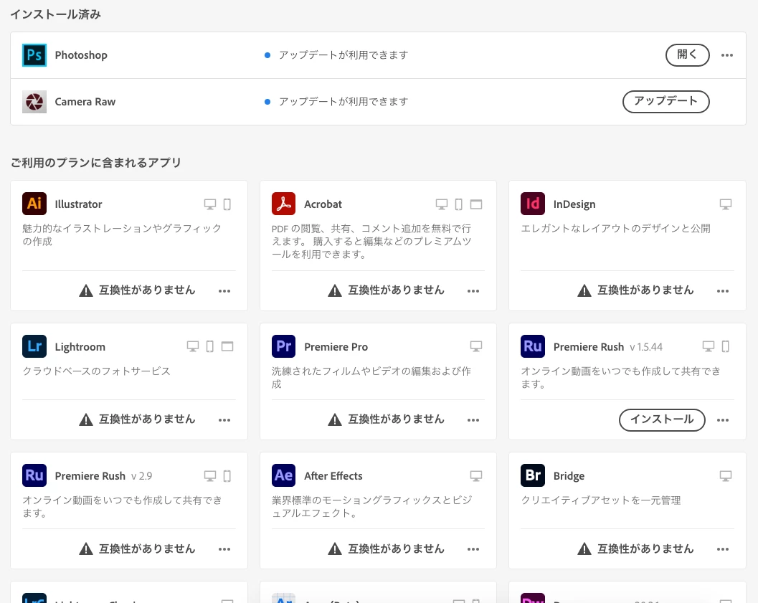Click Photoshop's アップデートが利用できます status

[x=344, y=55]
